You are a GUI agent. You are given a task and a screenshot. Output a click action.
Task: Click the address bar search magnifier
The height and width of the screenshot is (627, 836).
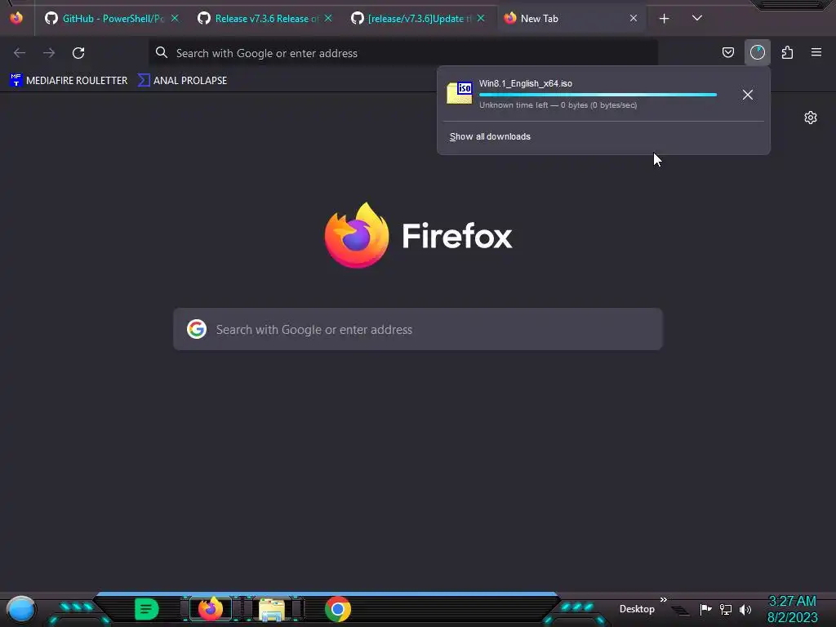click(x=162, y=52)
